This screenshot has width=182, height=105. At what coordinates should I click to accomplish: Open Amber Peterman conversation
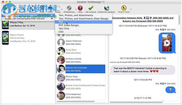pyautogui.click(x=81, y=42)
